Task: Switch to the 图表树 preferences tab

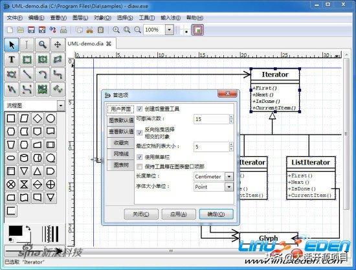Action: click(x=121, y=165)
